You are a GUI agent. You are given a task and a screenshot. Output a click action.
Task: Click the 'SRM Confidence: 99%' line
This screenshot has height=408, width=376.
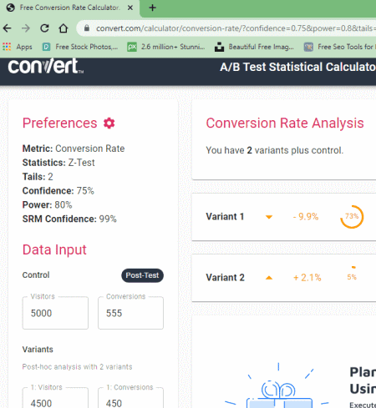point(69,219)
